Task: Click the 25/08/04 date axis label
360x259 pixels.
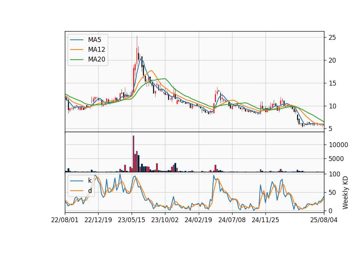Action: click(x=324, y=220)
